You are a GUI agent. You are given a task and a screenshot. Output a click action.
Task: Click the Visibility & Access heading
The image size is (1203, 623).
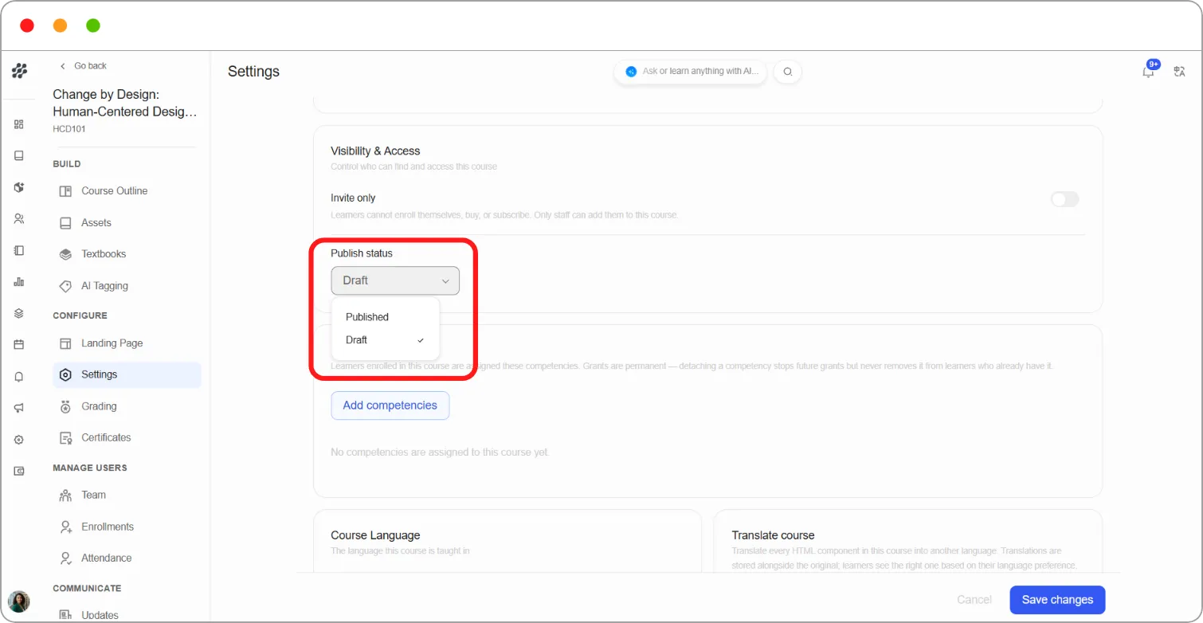pyautogui.click(x=375, y=151)
